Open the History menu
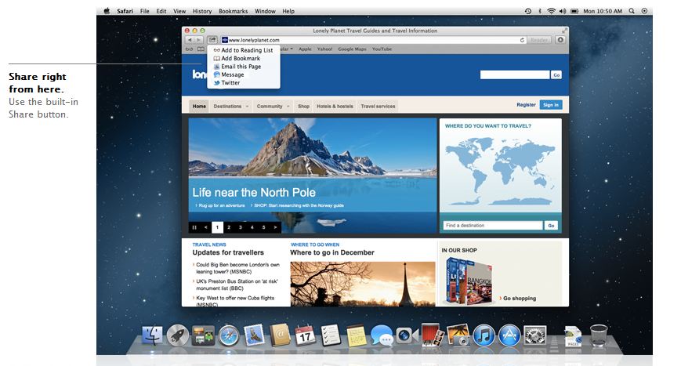 pos(202,11)
